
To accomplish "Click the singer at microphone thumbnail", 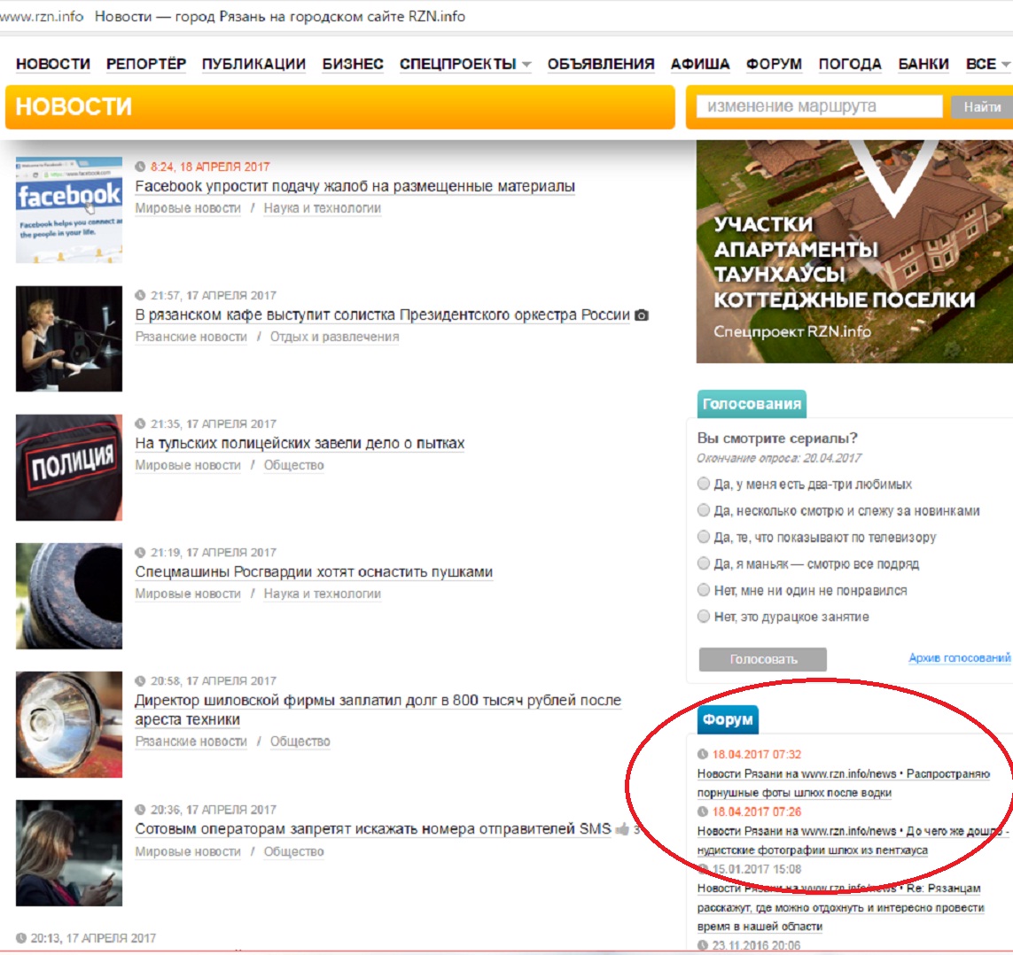I will point(69,338).
